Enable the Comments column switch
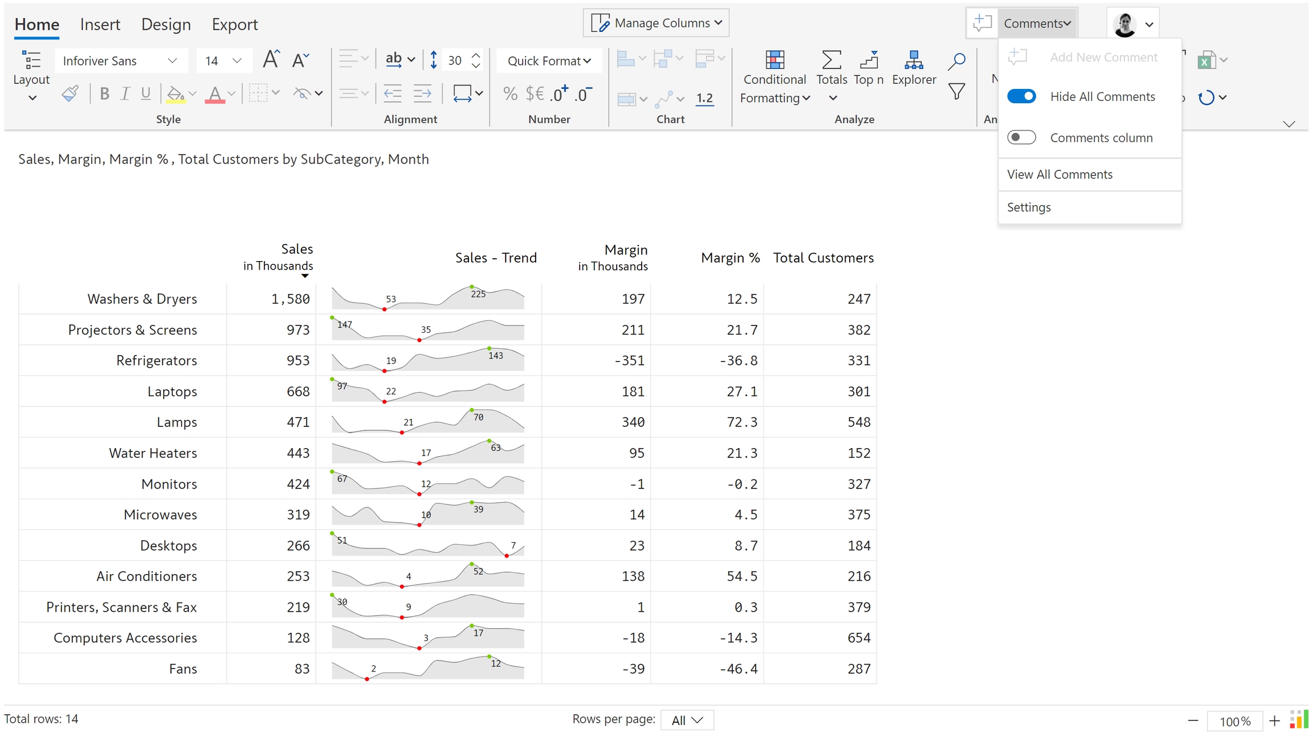 tap(1021, 137)
